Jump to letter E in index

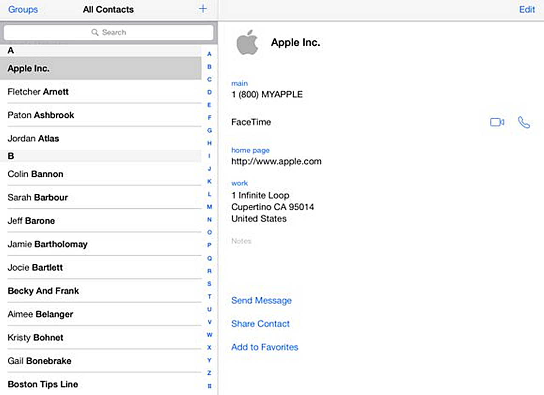point(209,105)
